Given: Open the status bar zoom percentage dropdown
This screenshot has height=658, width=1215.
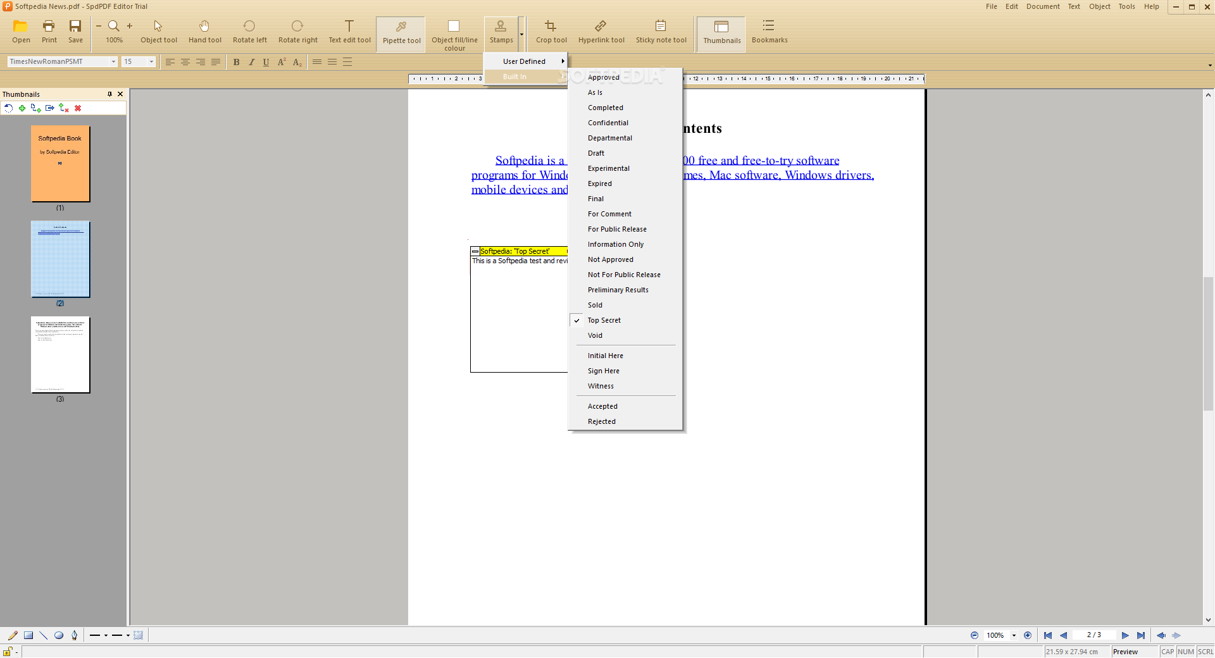Looking at the screenshot, I should point(1014,635).
